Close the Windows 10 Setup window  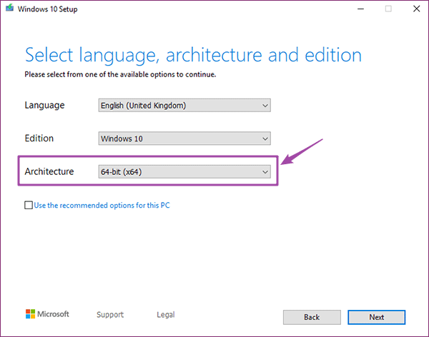(x=416, y=9)
